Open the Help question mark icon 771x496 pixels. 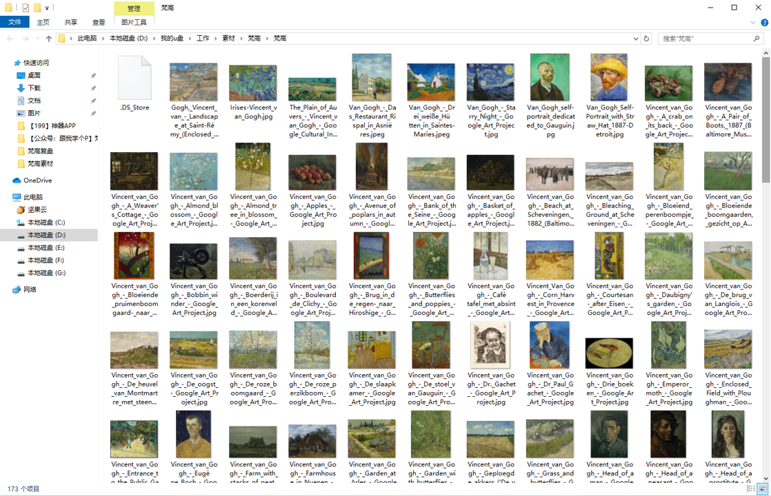pyautogui.click(x=765, y=23)
